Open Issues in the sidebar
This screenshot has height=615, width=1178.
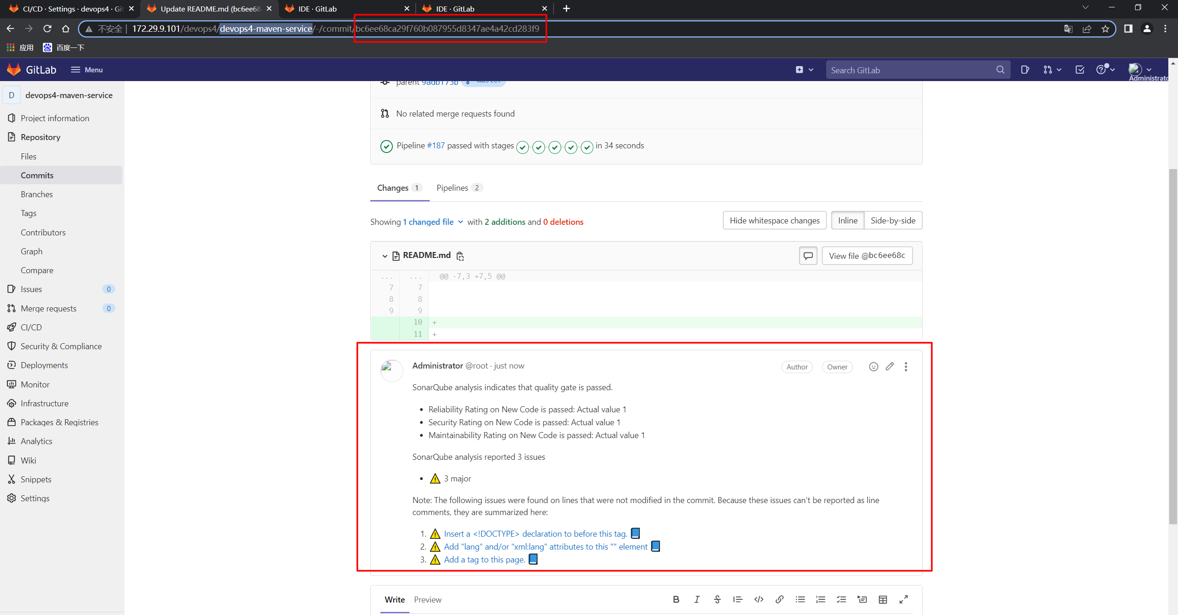pos(31,289)
